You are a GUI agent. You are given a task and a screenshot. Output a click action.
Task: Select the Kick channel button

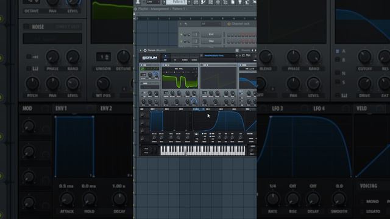coord(211,35)
